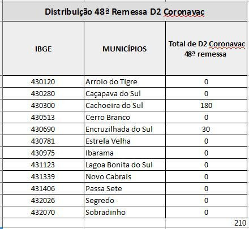Click the Passa Sete municipality cell
This screenshot has width=249, height=229.
point(124,188)
